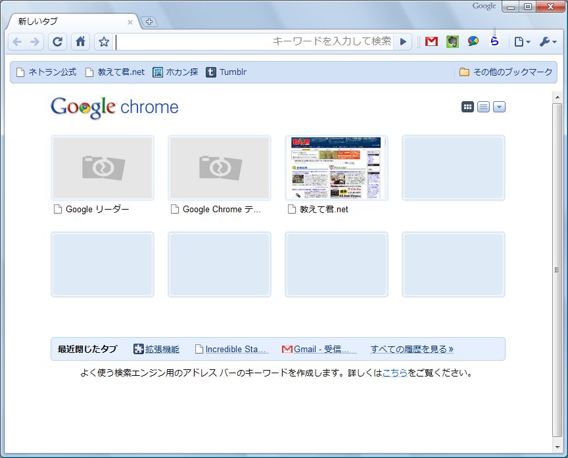Maximize the Chrome window
The width and height of the screenshot is (568, 458).
click(528, 7)
